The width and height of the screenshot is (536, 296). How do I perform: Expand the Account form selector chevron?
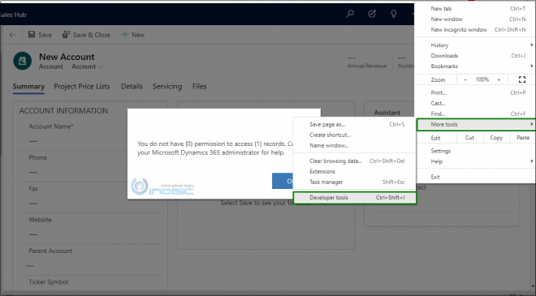101,67
